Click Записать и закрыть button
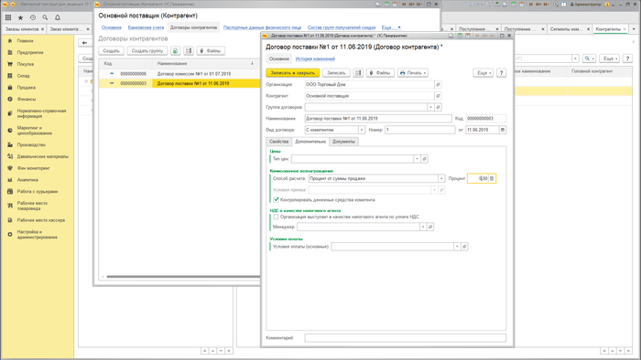Image resolution: width=641 pixels, height=360 pixels. tap(293, 73)
